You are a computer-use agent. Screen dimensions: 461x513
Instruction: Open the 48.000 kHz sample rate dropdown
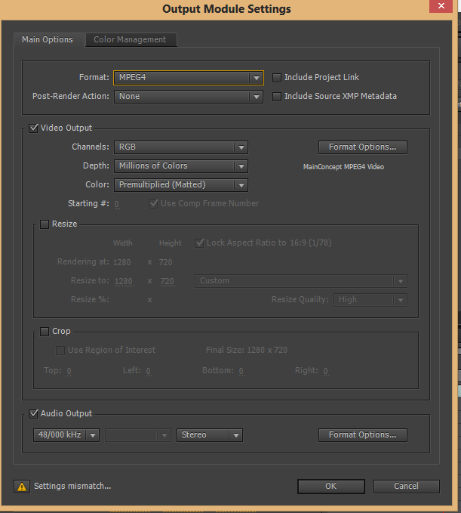click(x=66, y=435)
